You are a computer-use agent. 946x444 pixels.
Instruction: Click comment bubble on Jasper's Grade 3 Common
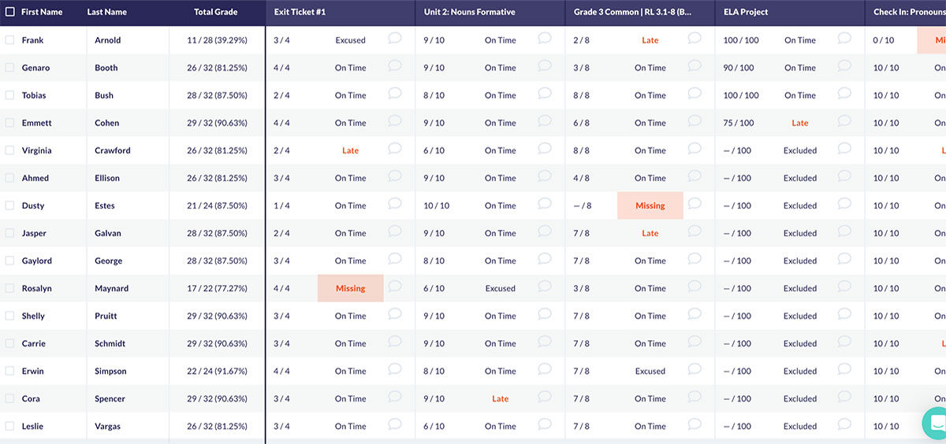[x=695, y=231]
